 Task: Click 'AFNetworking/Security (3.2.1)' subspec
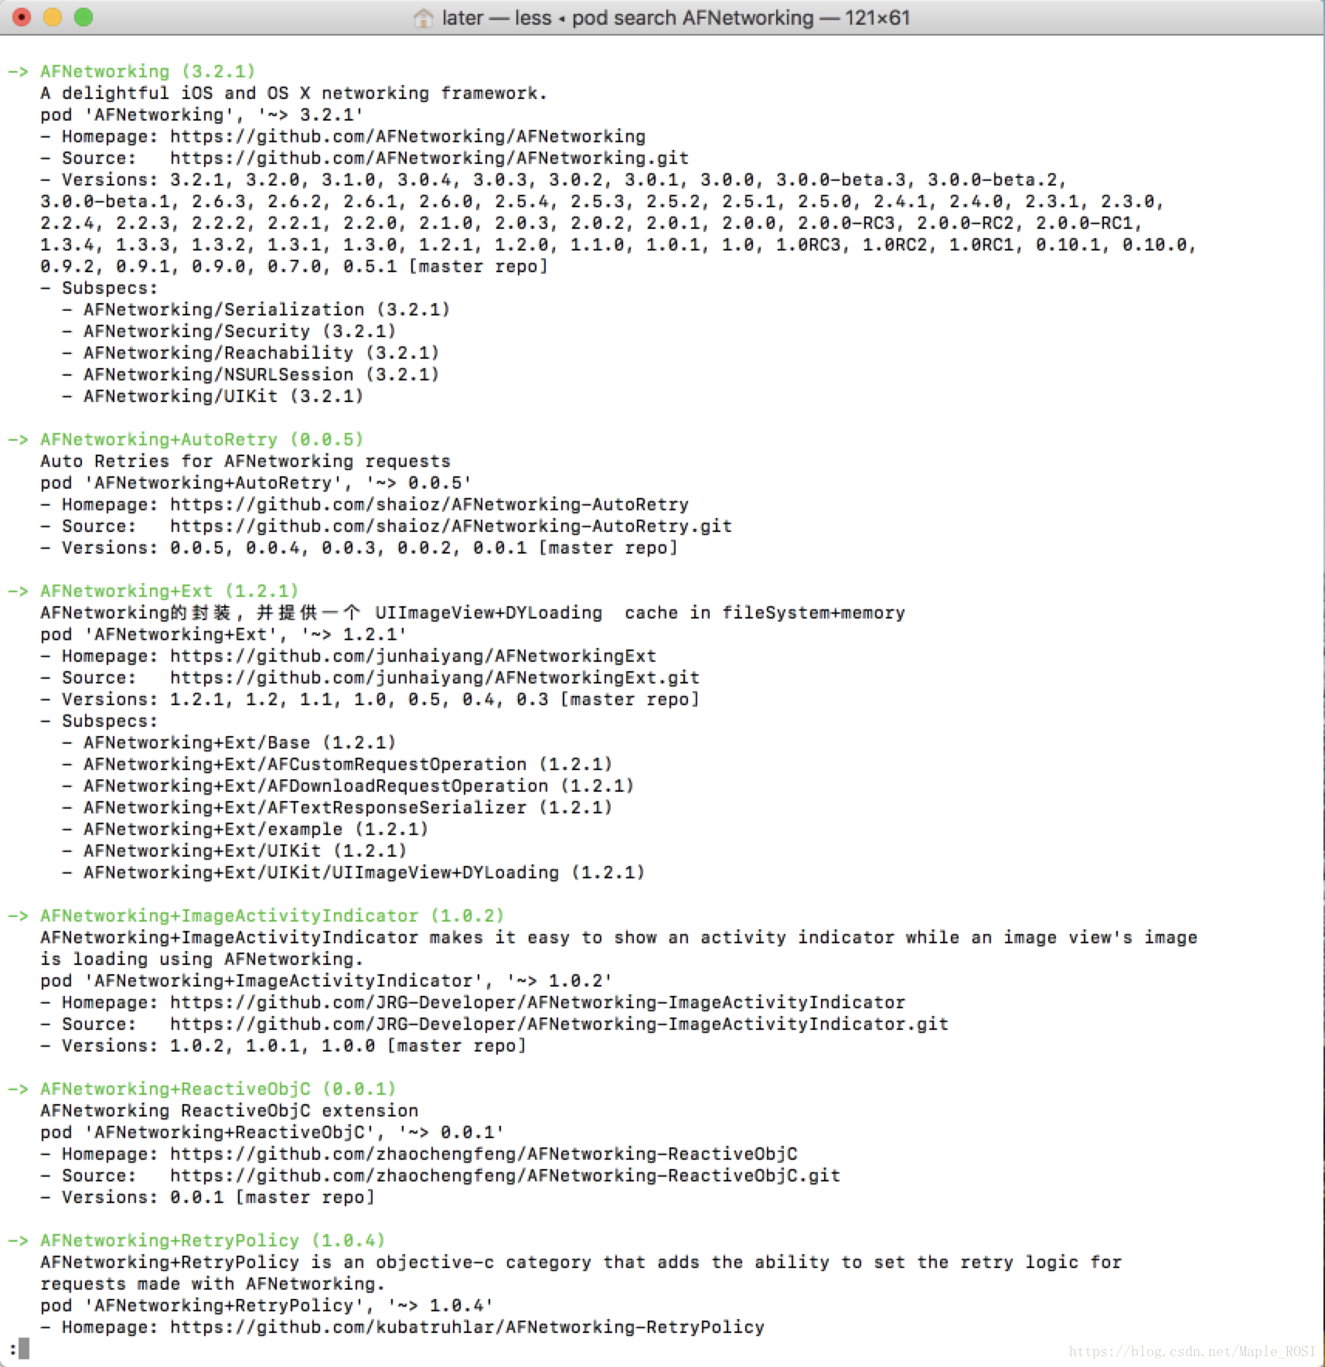(240, 331)
